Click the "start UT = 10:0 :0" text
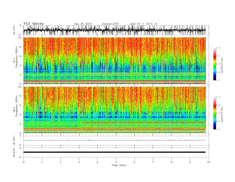Screen dimensions: 235x182 [143, 24]
